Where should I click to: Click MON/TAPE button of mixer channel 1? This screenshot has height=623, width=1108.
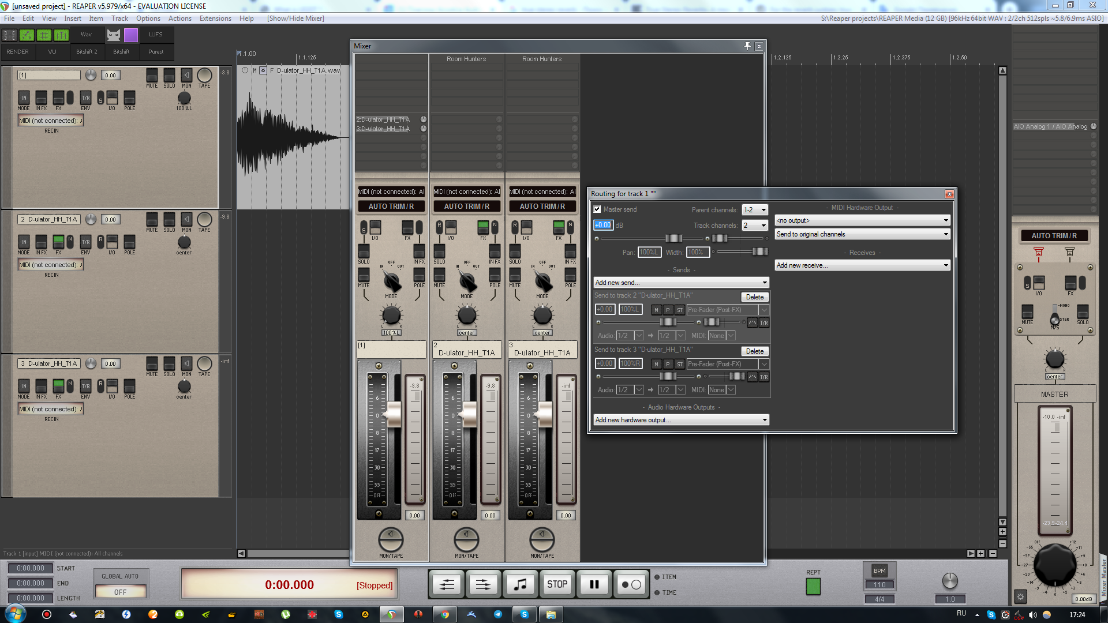pyautogui.click(x=391, y=539)
